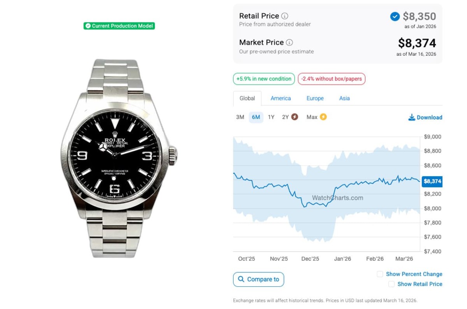The height and width of the screenshot is (309, 467).
Task: Click the Rolex Explorer watch image
Action: click(x=118, y=158)
